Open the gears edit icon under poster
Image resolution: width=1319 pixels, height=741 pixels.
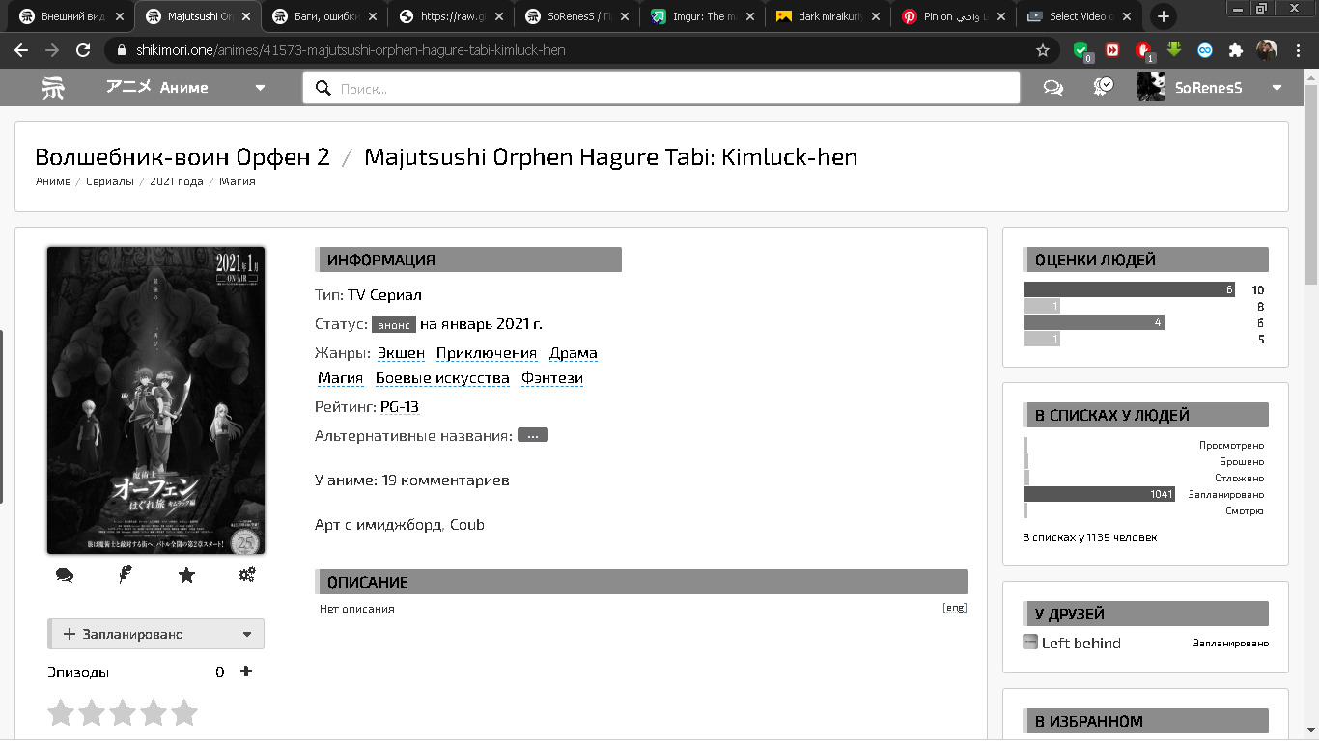[x=247, y=575]
